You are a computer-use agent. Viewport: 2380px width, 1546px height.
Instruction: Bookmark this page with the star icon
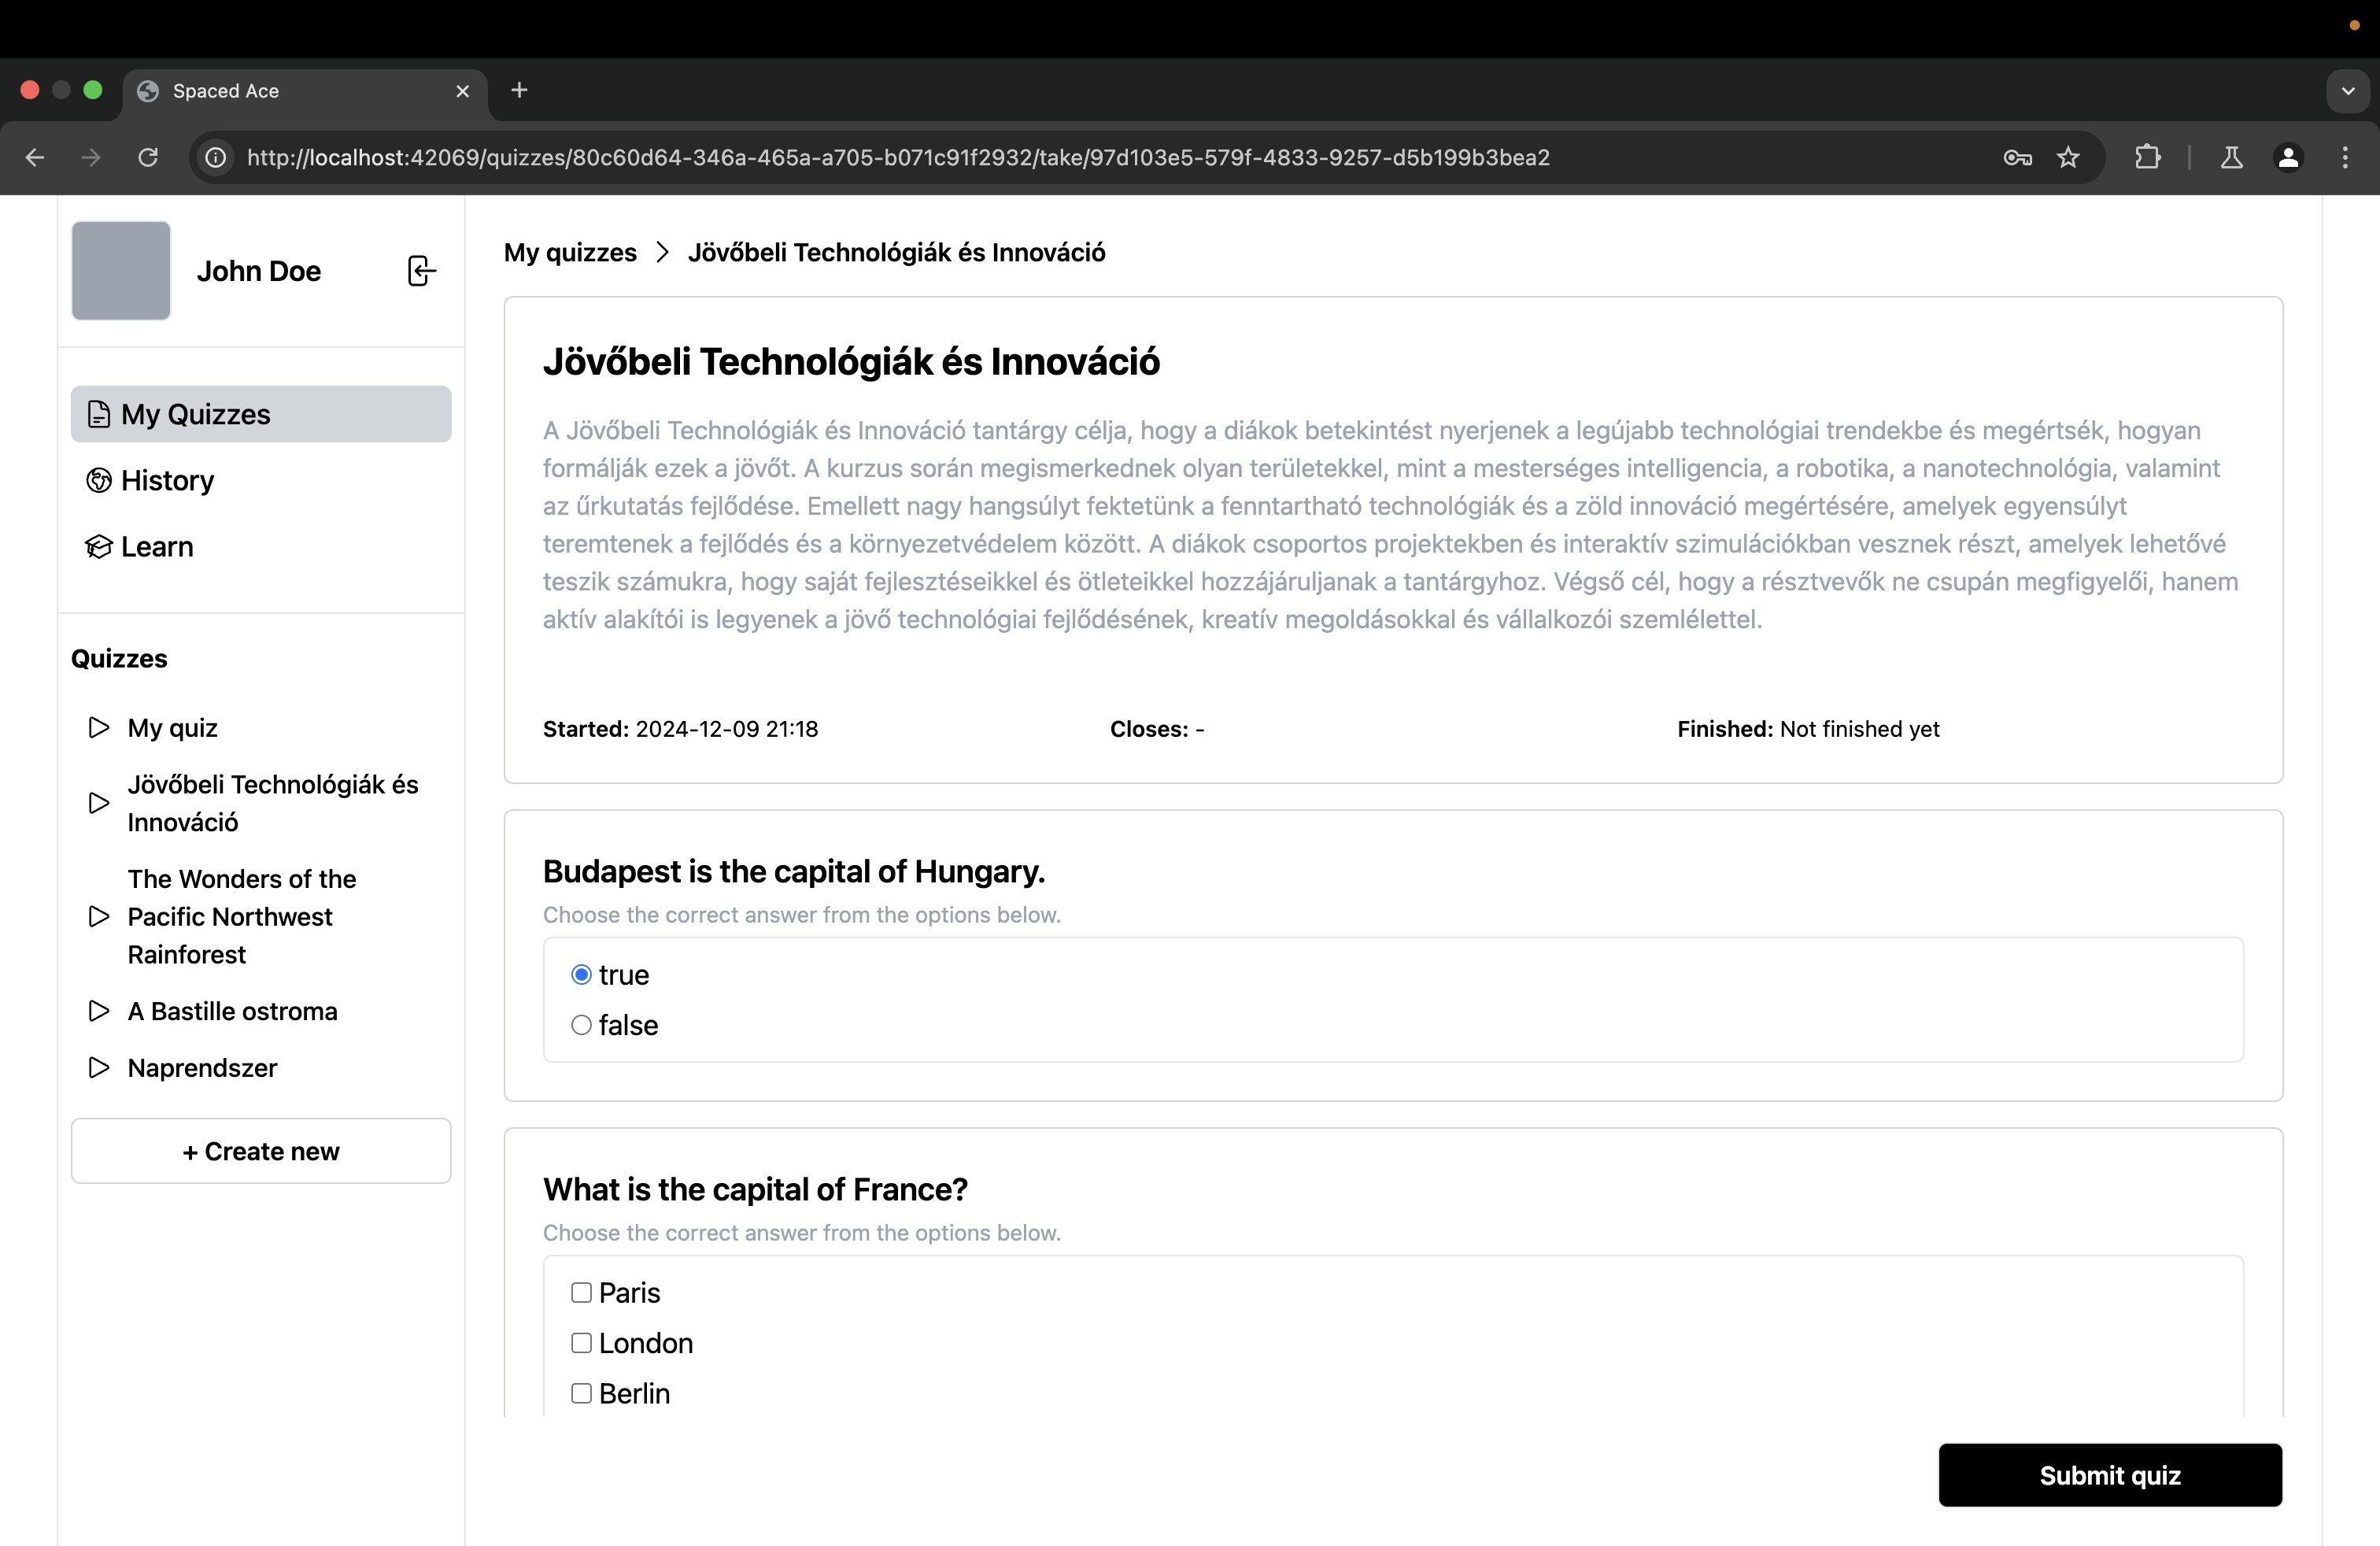2068,157
